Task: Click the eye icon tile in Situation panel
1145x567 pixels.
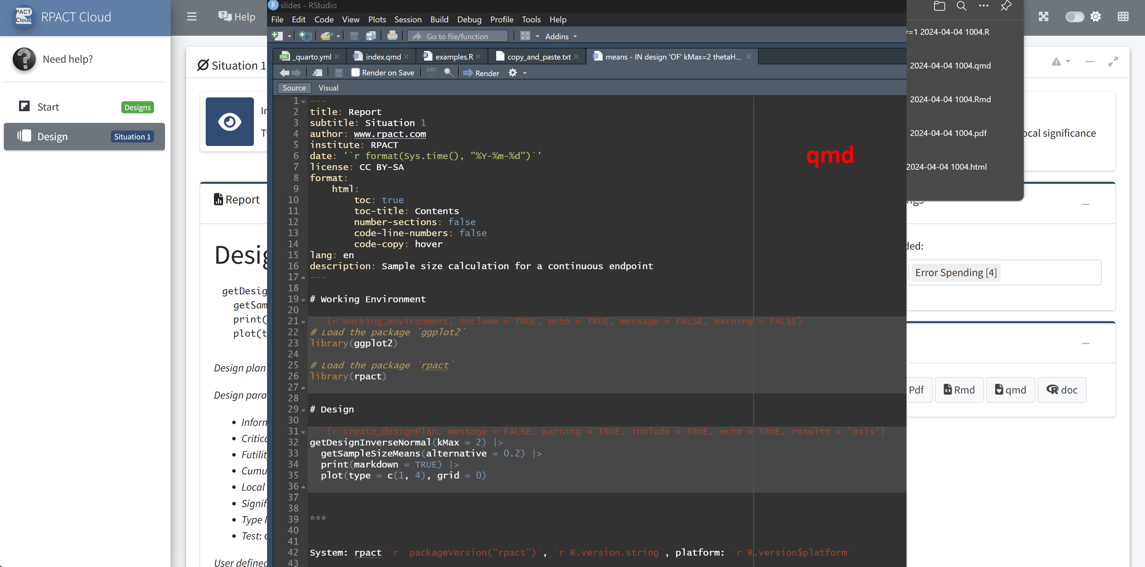Action: (229, 122)
